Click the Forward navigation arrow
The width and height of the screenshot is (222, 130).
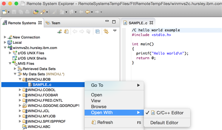pyautogui.click(x=97, y=12)
